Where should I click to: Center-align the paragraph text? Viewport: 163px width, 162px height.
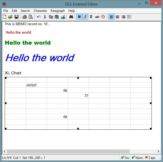tap(117, 17)
